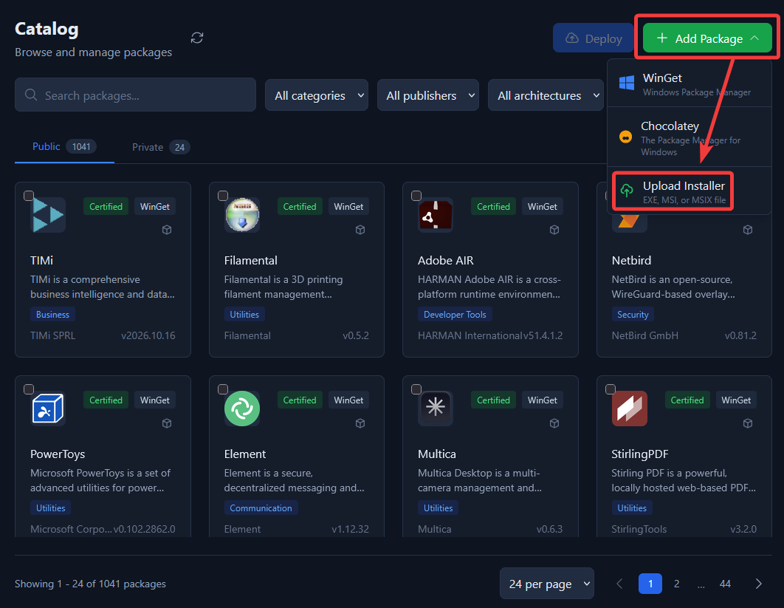Click the Deploy button
The image size is (784, 608).
[x=594, y=38]
